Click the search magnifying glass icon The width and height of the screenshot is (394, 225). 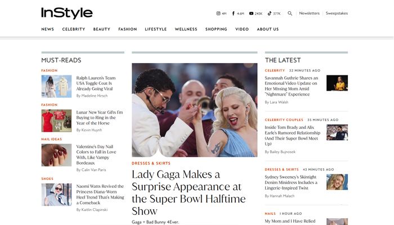290,13
